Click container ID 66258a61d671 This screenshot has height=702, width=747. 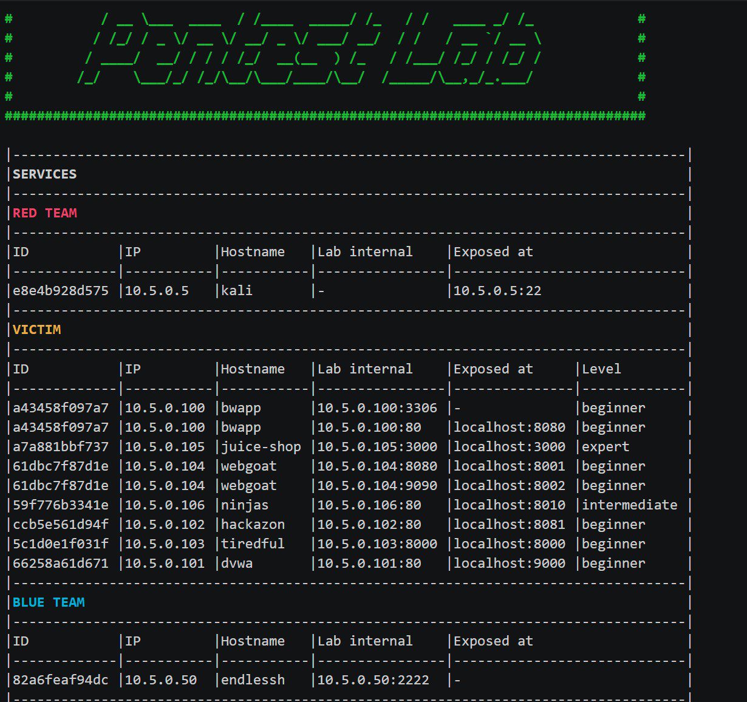(x=61, y=564)
